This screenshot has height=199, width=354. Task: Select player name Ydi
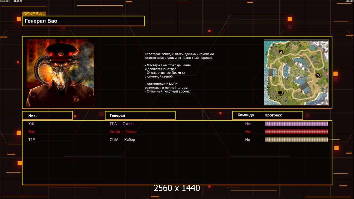click(31, 124)
